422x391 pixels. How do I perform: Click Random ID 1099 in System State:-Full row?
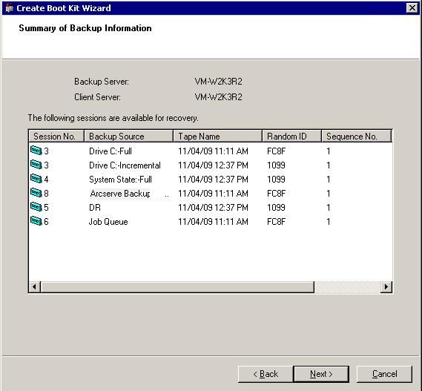(276, 180)
